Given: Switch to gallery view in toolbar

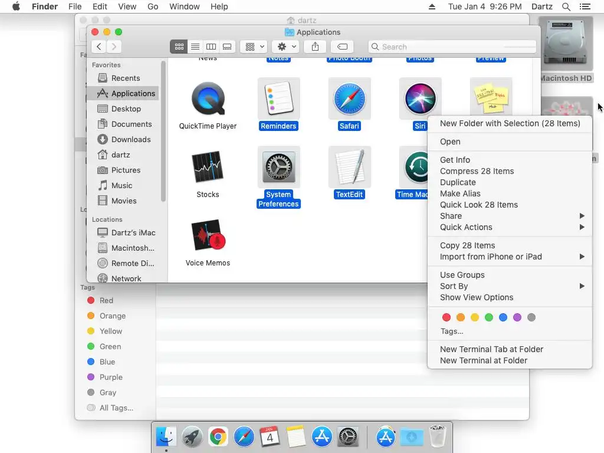Looking at the screenshot, I should [227, 47].
